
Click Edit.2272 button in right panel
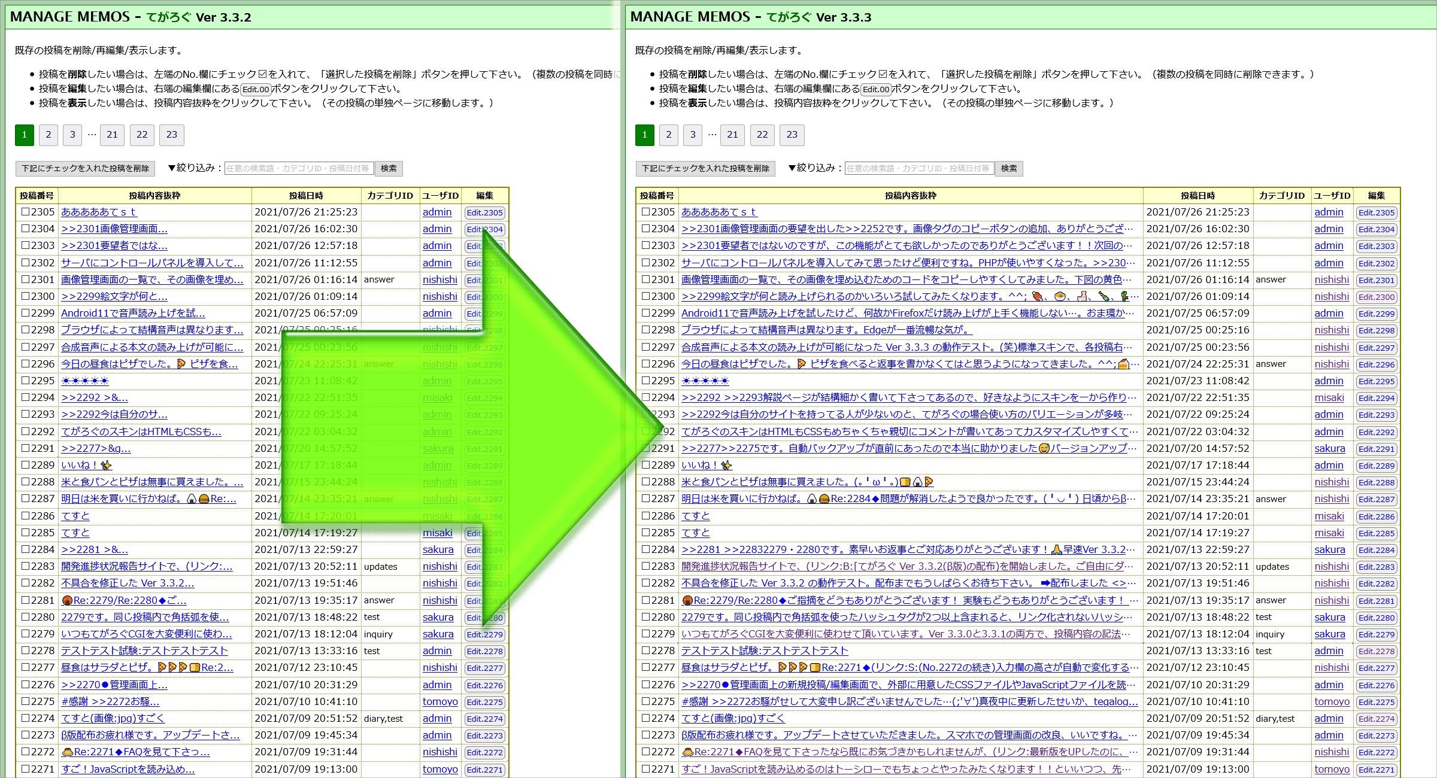click(1377, 752)
